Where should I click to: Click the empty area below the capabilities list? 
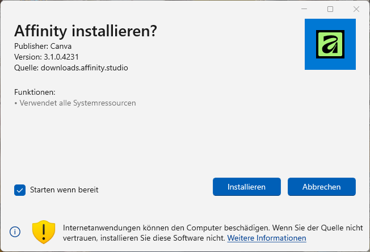tap(170, 142)
